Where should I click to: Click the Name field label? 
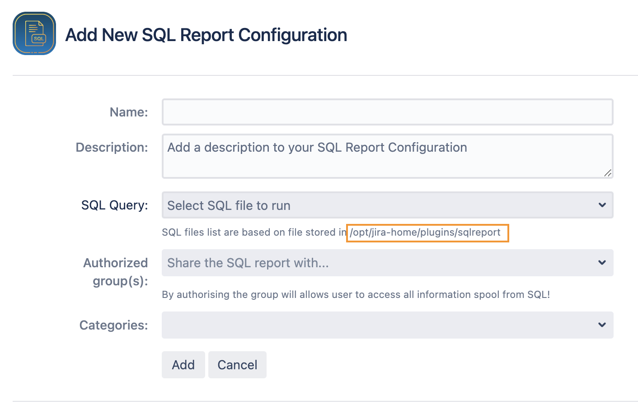pos(129,112)
